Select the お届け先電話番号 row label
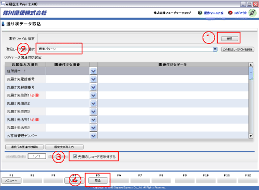This screenshot has width=259, height=190. click(21, 79)
